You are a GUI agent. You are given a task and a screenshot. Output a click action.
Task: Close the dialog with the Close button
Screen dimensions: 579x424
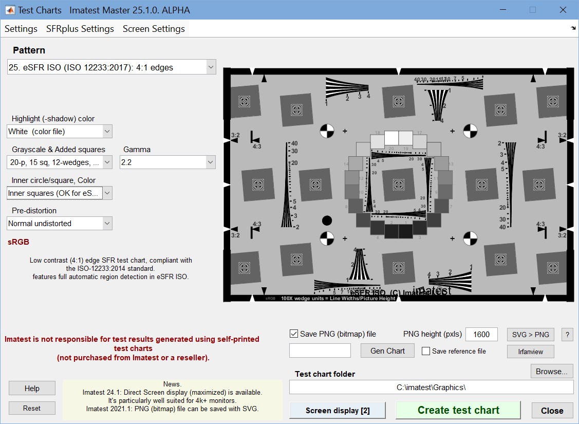(x=552, y=411)
